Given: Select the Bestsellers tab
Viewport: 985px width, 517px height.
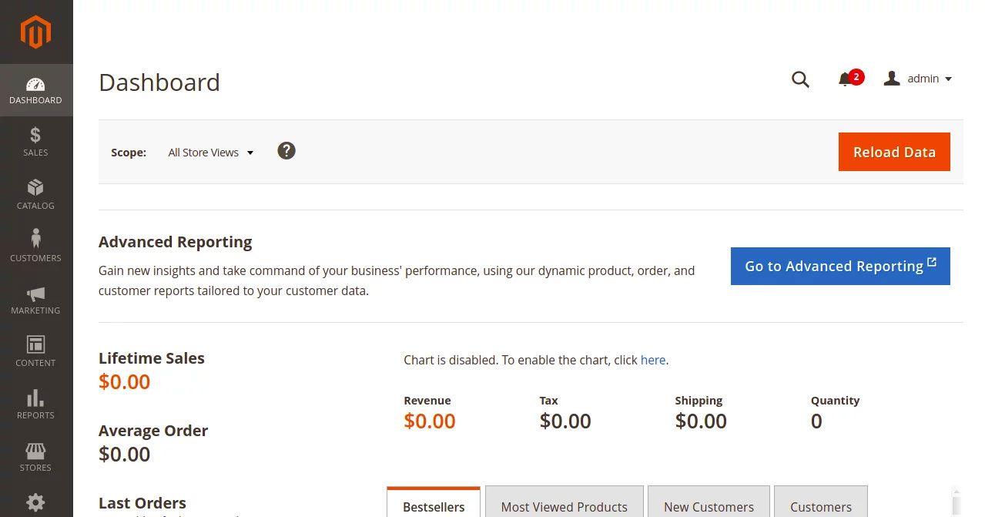Looking at the screenshot, I should pos(434,506).
